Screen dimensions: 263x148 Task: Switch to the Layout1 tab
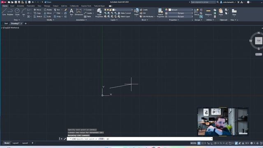point(16,143)
